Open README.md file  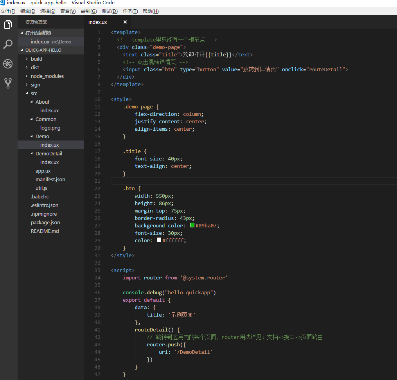pyautogui.click(x=50, y=231)
